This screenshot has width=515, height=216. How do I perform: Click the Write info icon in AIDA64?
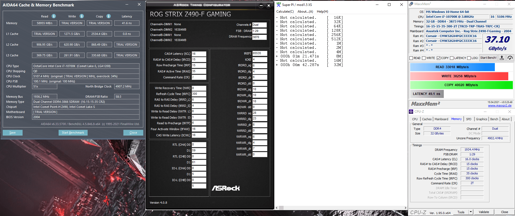coord(82,16)
